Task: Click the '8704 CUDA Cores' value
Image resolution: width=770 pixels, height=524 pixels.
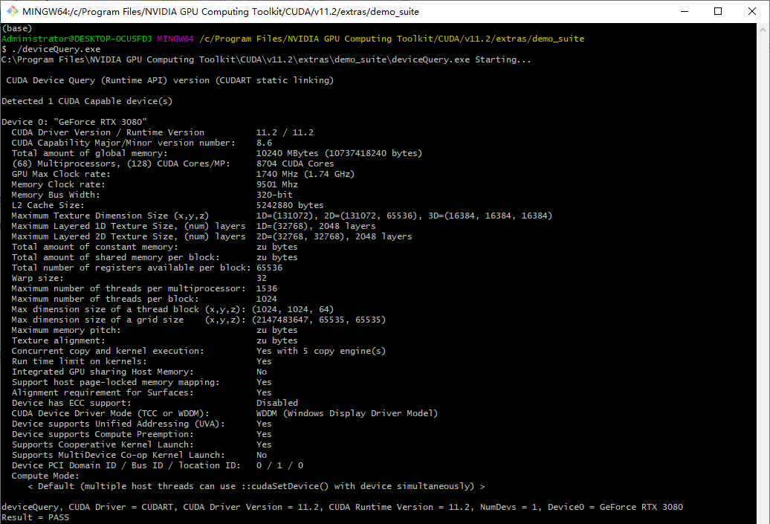Action: click(295, 163)
